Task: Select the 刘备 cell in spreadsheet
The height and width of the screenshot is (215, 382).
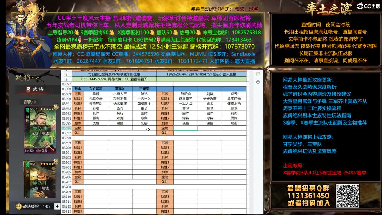Action: pos(210,94)
